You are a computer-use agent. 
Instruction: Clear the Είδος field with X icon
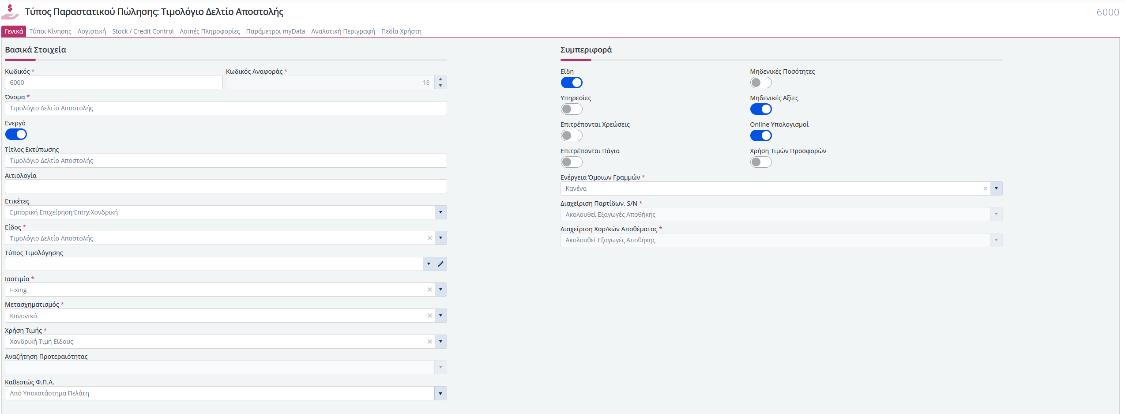(429, 238)
